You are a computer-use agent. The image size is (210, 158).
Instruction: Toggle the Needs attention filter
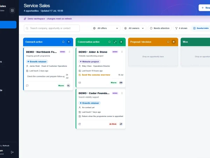point(160,28)
